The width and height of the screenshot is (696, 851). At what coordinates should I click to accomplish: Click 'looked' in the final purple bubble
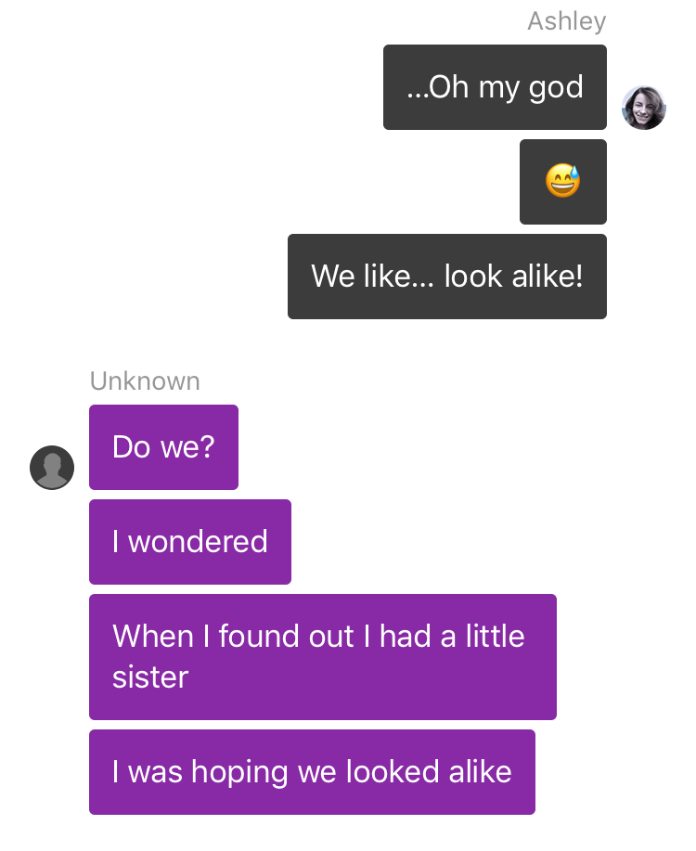(393, 771)
